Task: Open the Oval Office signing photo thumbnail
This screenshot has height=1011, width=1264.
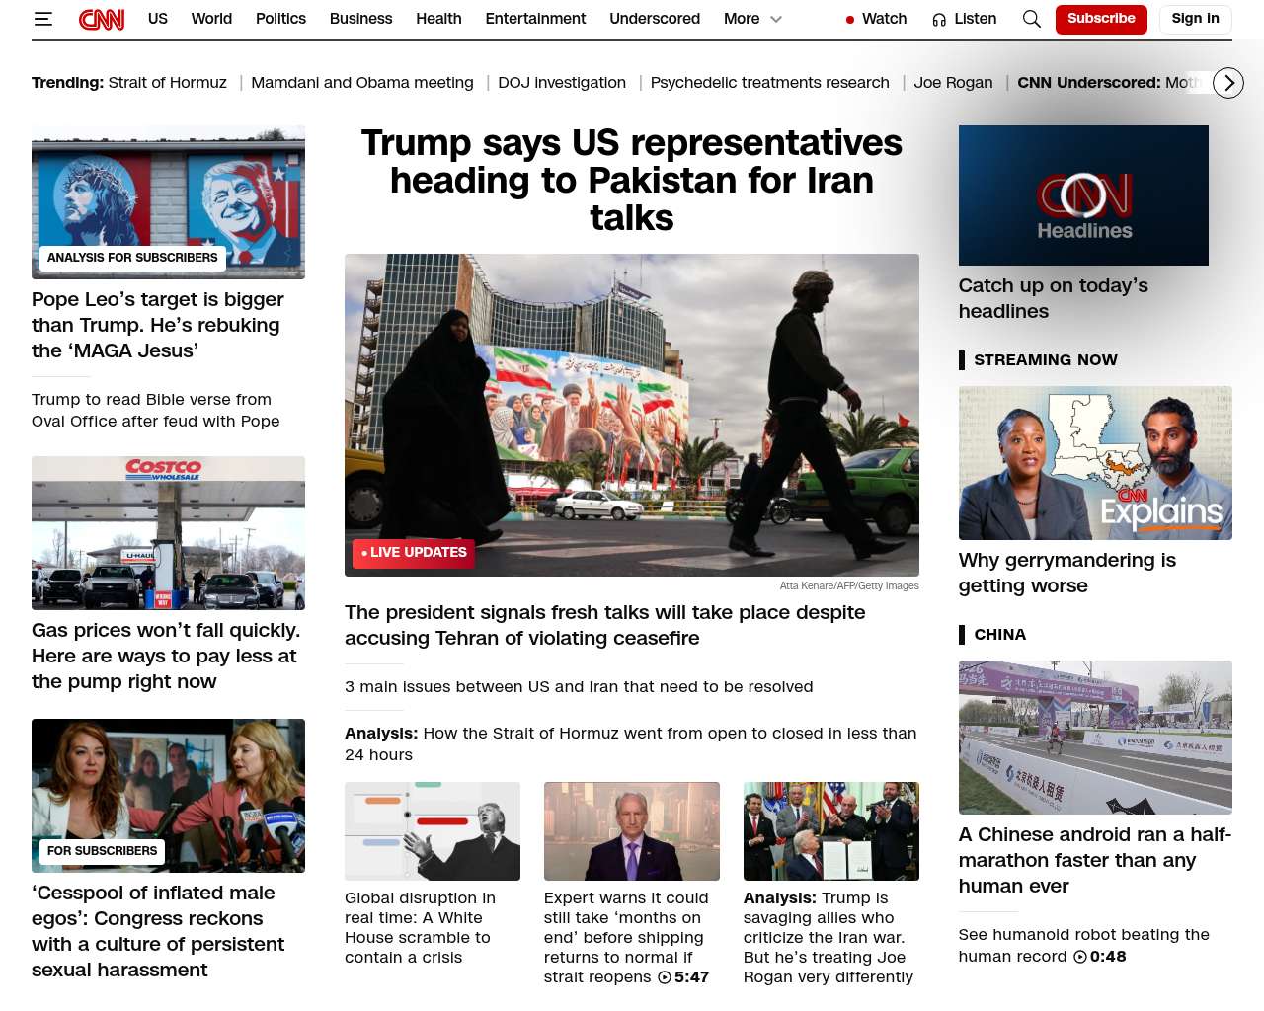Action: pos(831,831)
